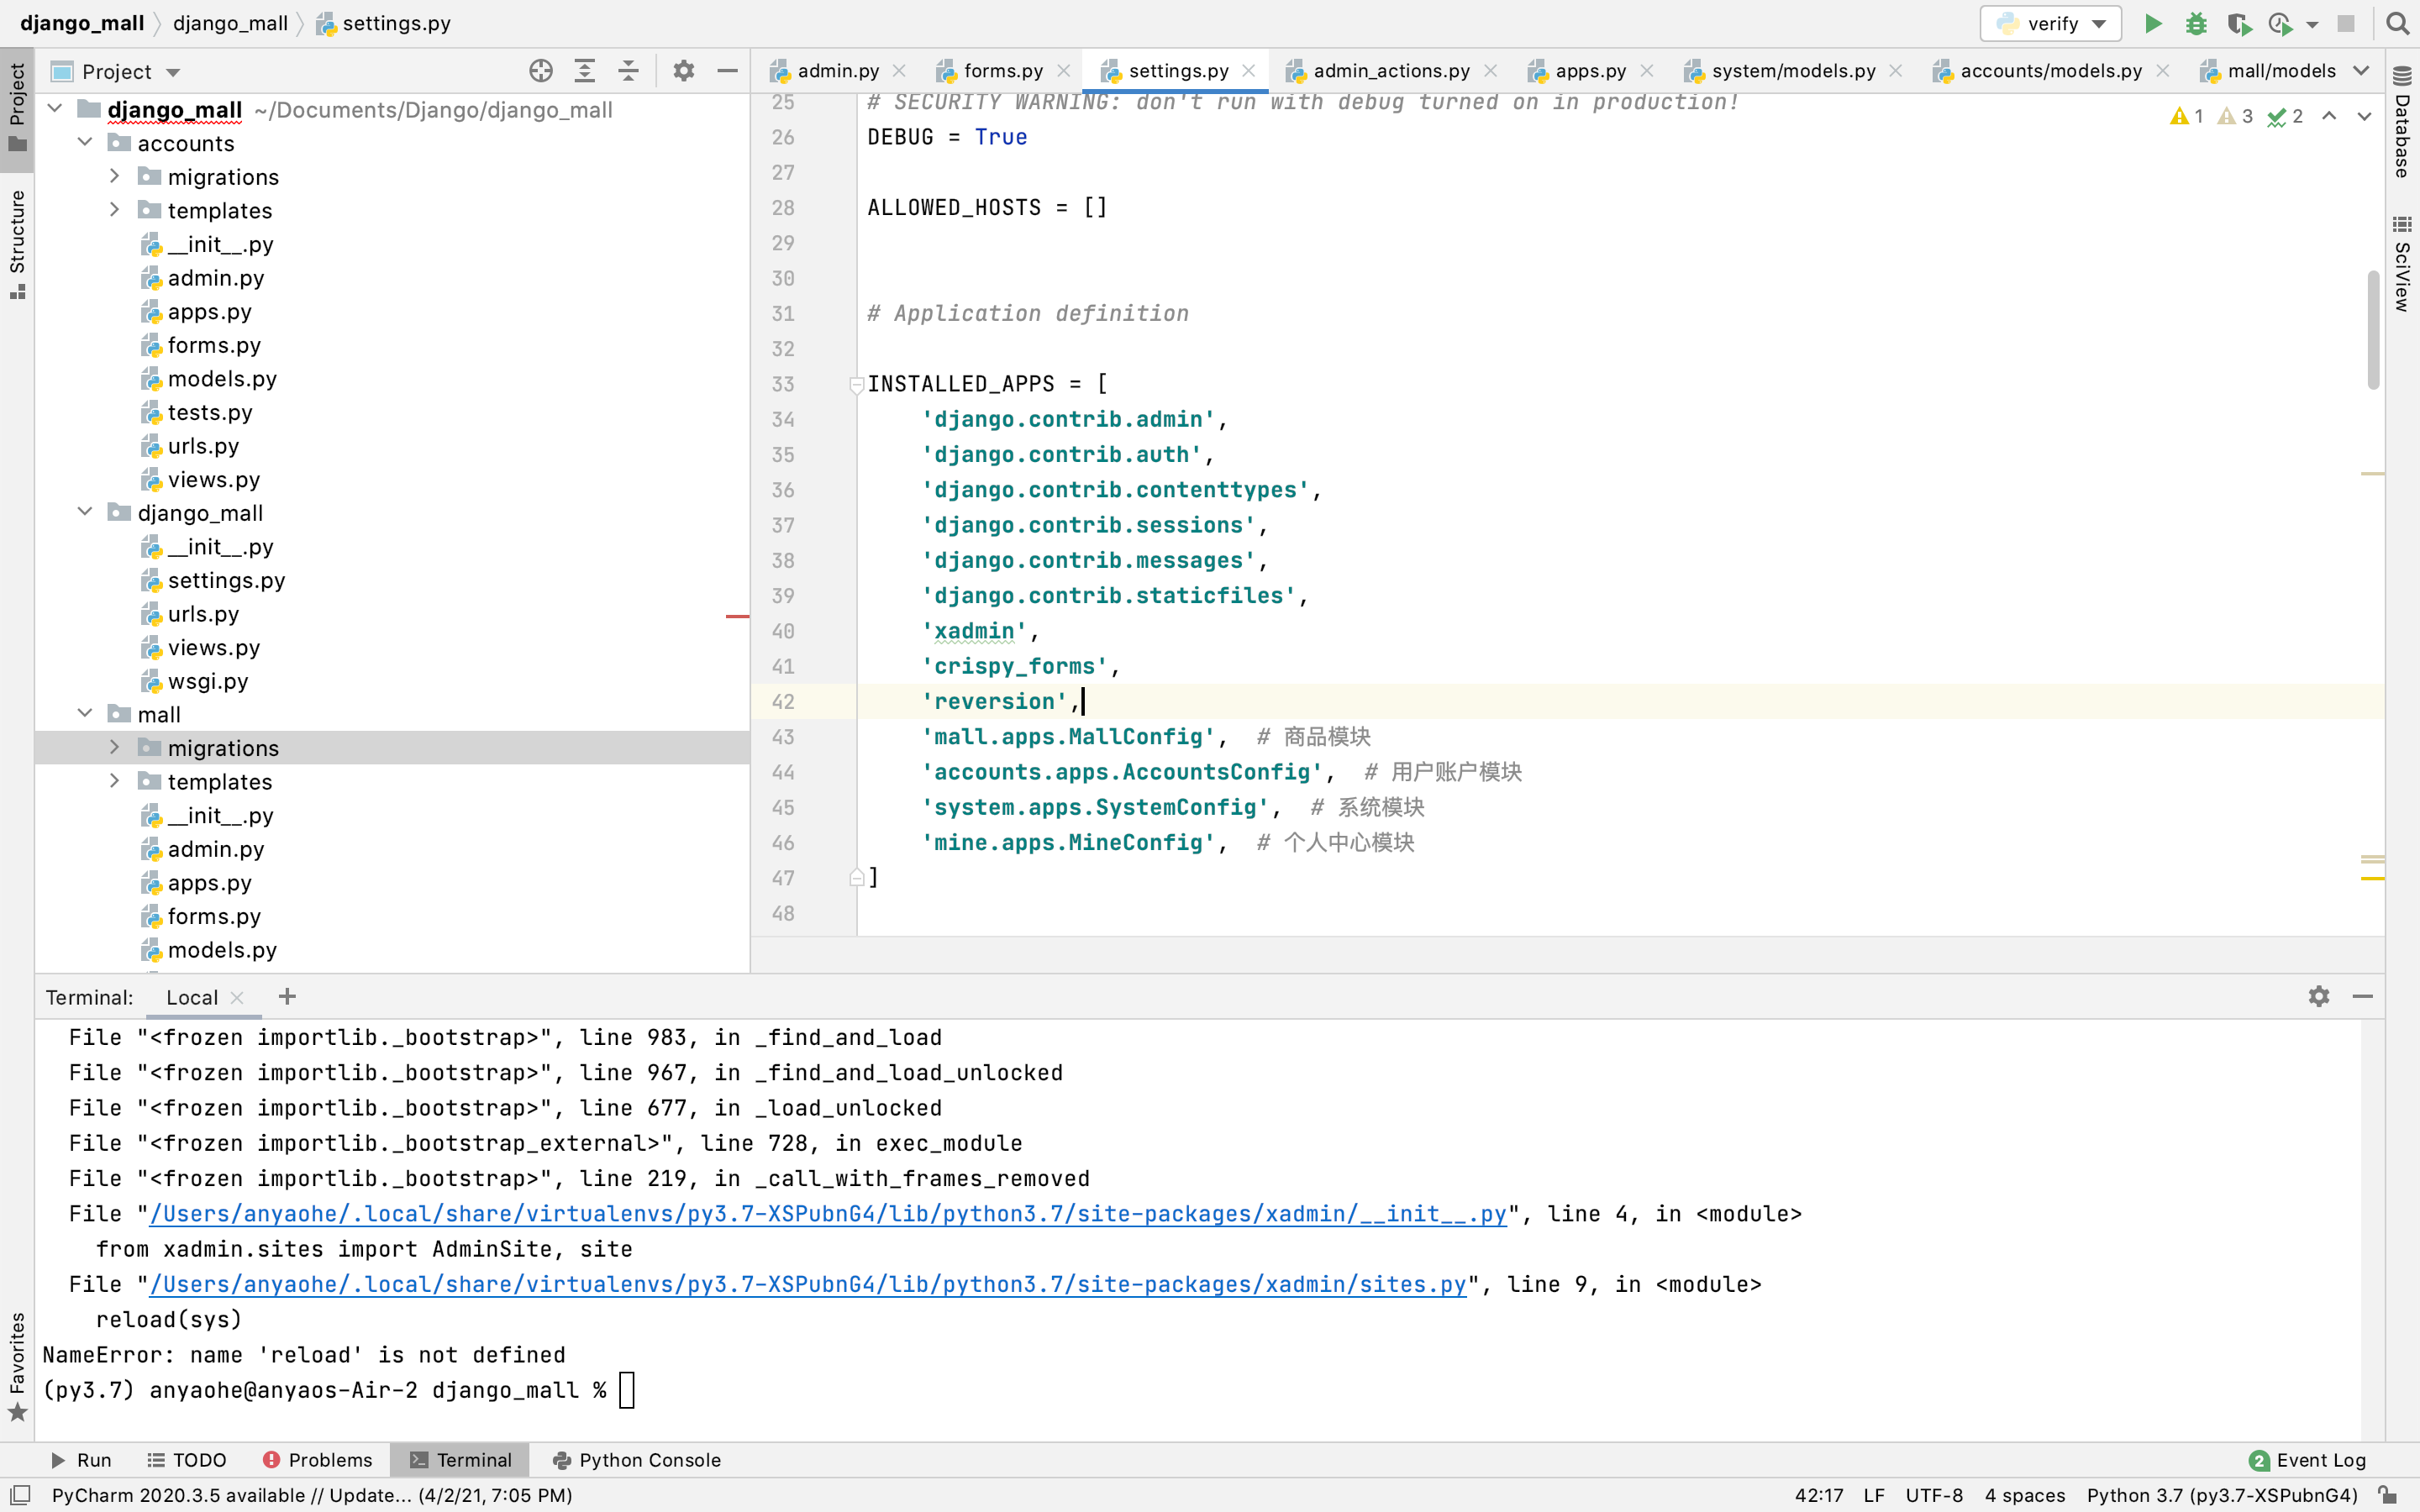Image resolution: width=2420 pixels, height=1512 pixels.
Task: Click the warning count indicator
Action: (x=2188, y=116)
